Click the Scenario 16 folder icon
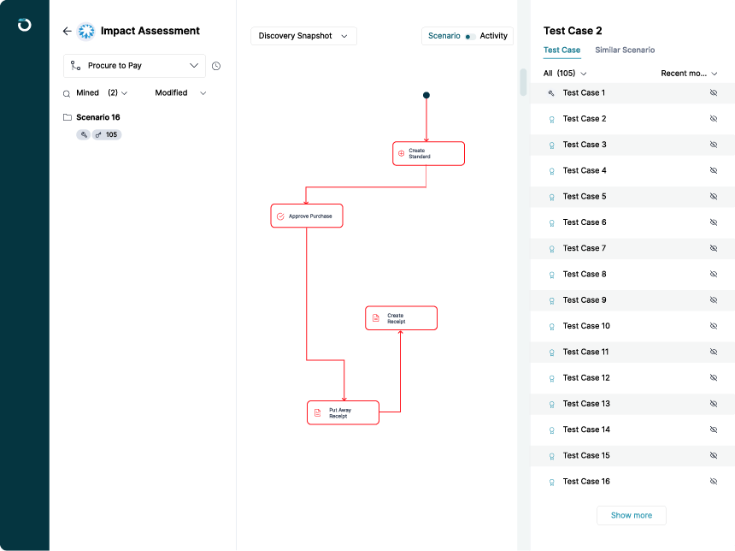 tap(68, 117)
